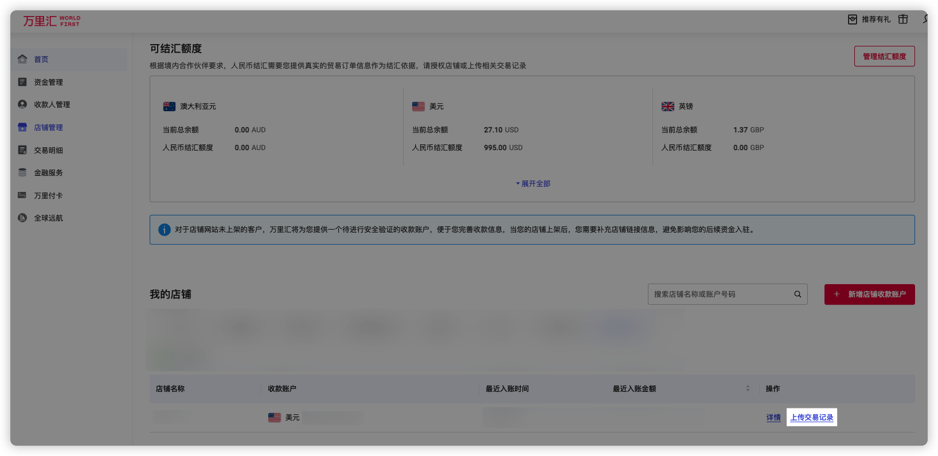Open the 金融服务 menu item
Image resolution: width=938 pixels, height=456 pixels.
(x=48, y=172)
